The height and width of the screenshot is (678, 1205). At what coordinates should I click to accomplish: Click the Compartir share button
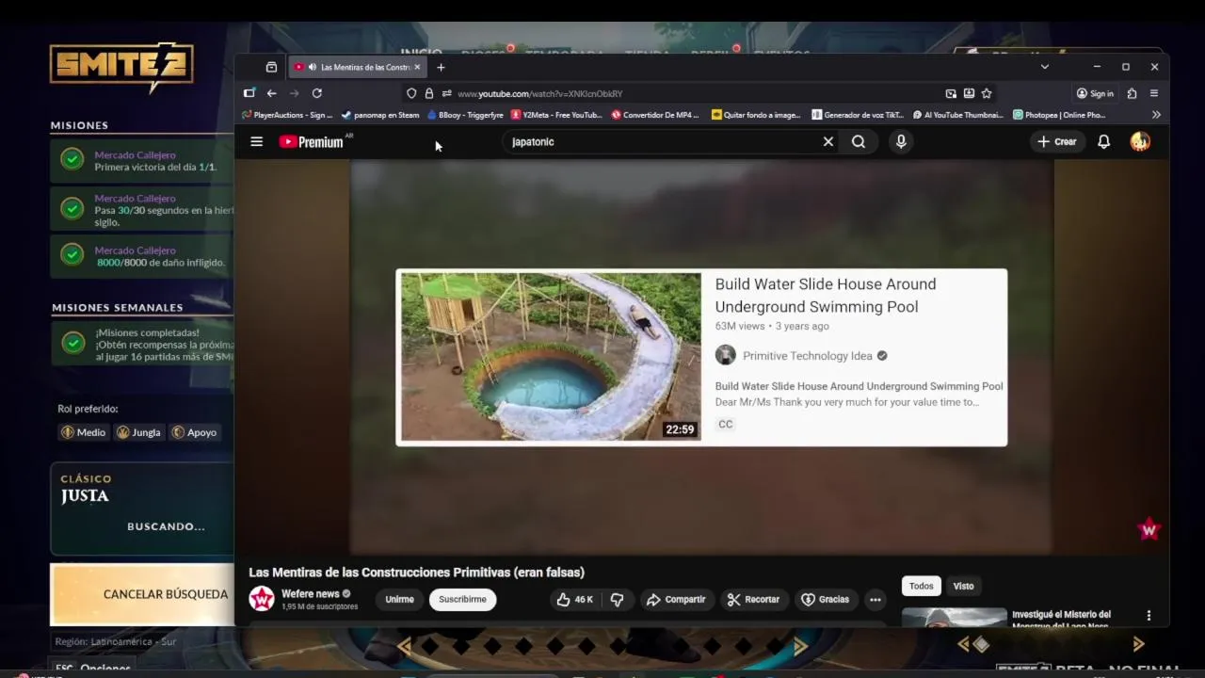tap(676, 600)
